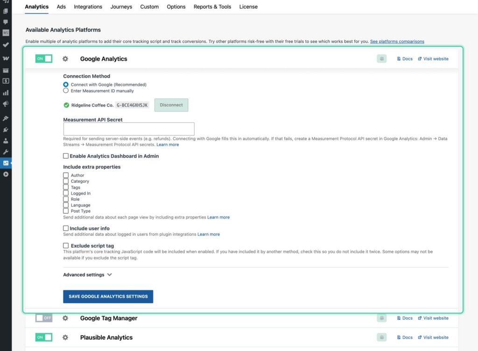Image resolution: width=478 pixels, height=351 pixels.
Task: Open Users person sidebar icon
Action: [6, 141]
